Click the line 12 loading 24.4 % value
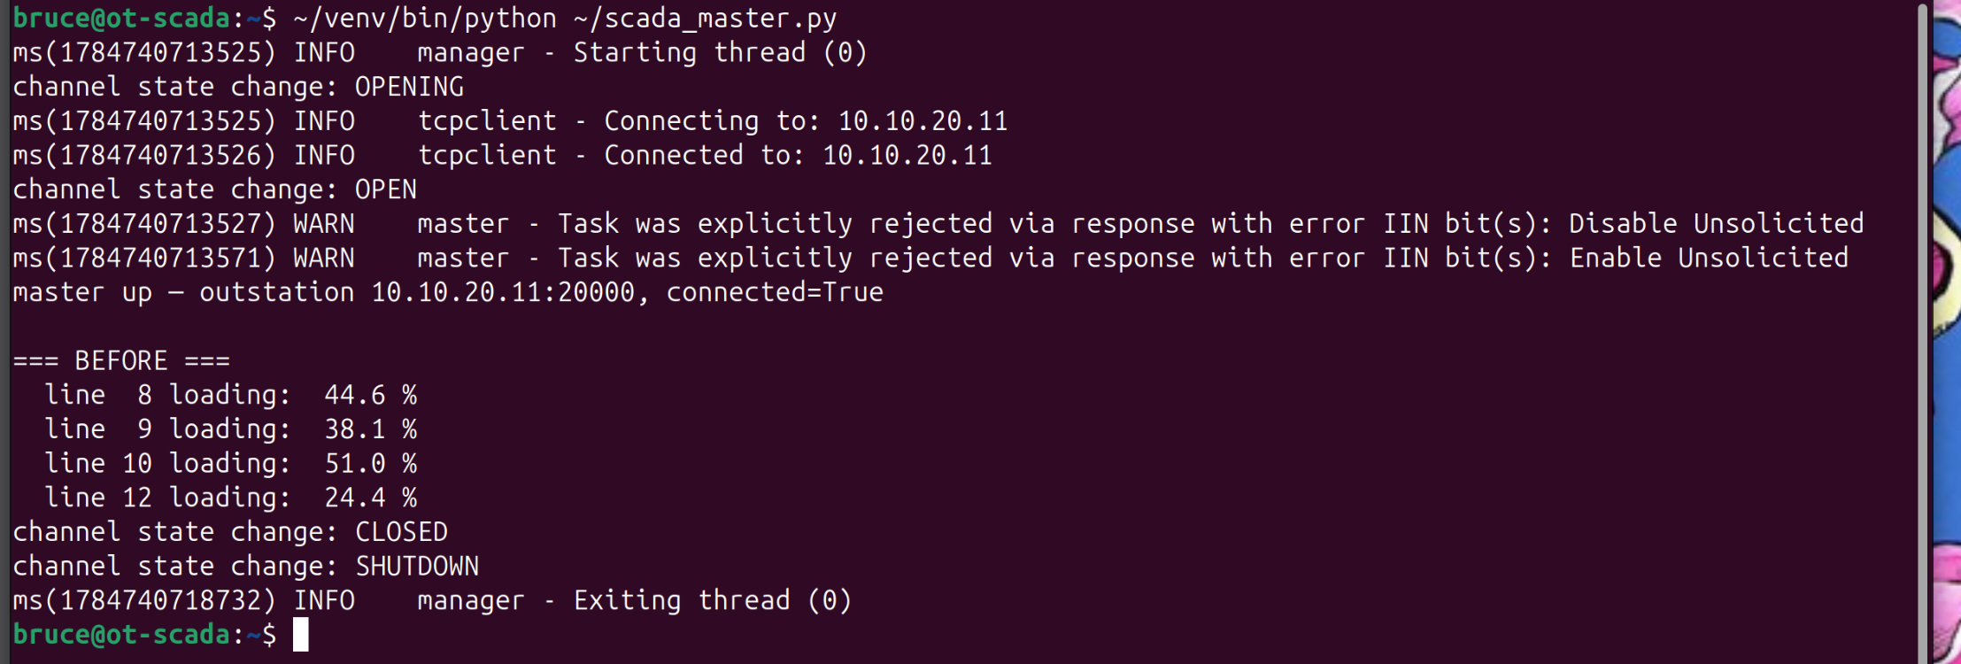This screenshot has width=1961, height=664. coord(370,498)
